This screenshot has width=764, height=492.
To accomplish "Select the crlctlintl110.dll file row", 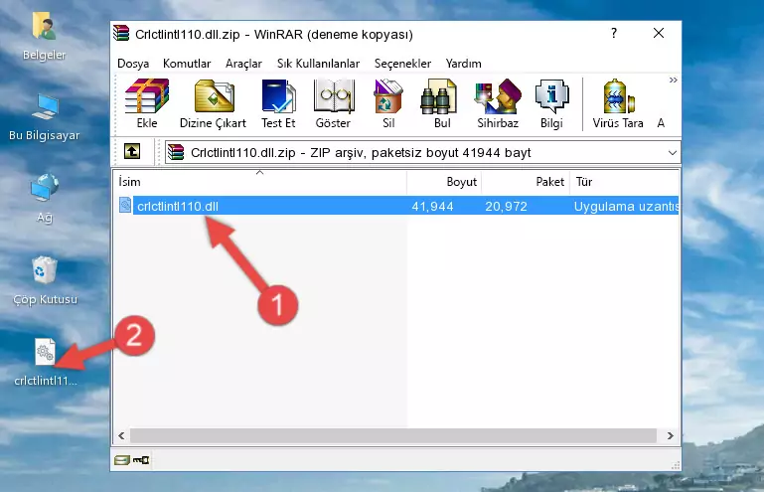I will pos(398,206).
